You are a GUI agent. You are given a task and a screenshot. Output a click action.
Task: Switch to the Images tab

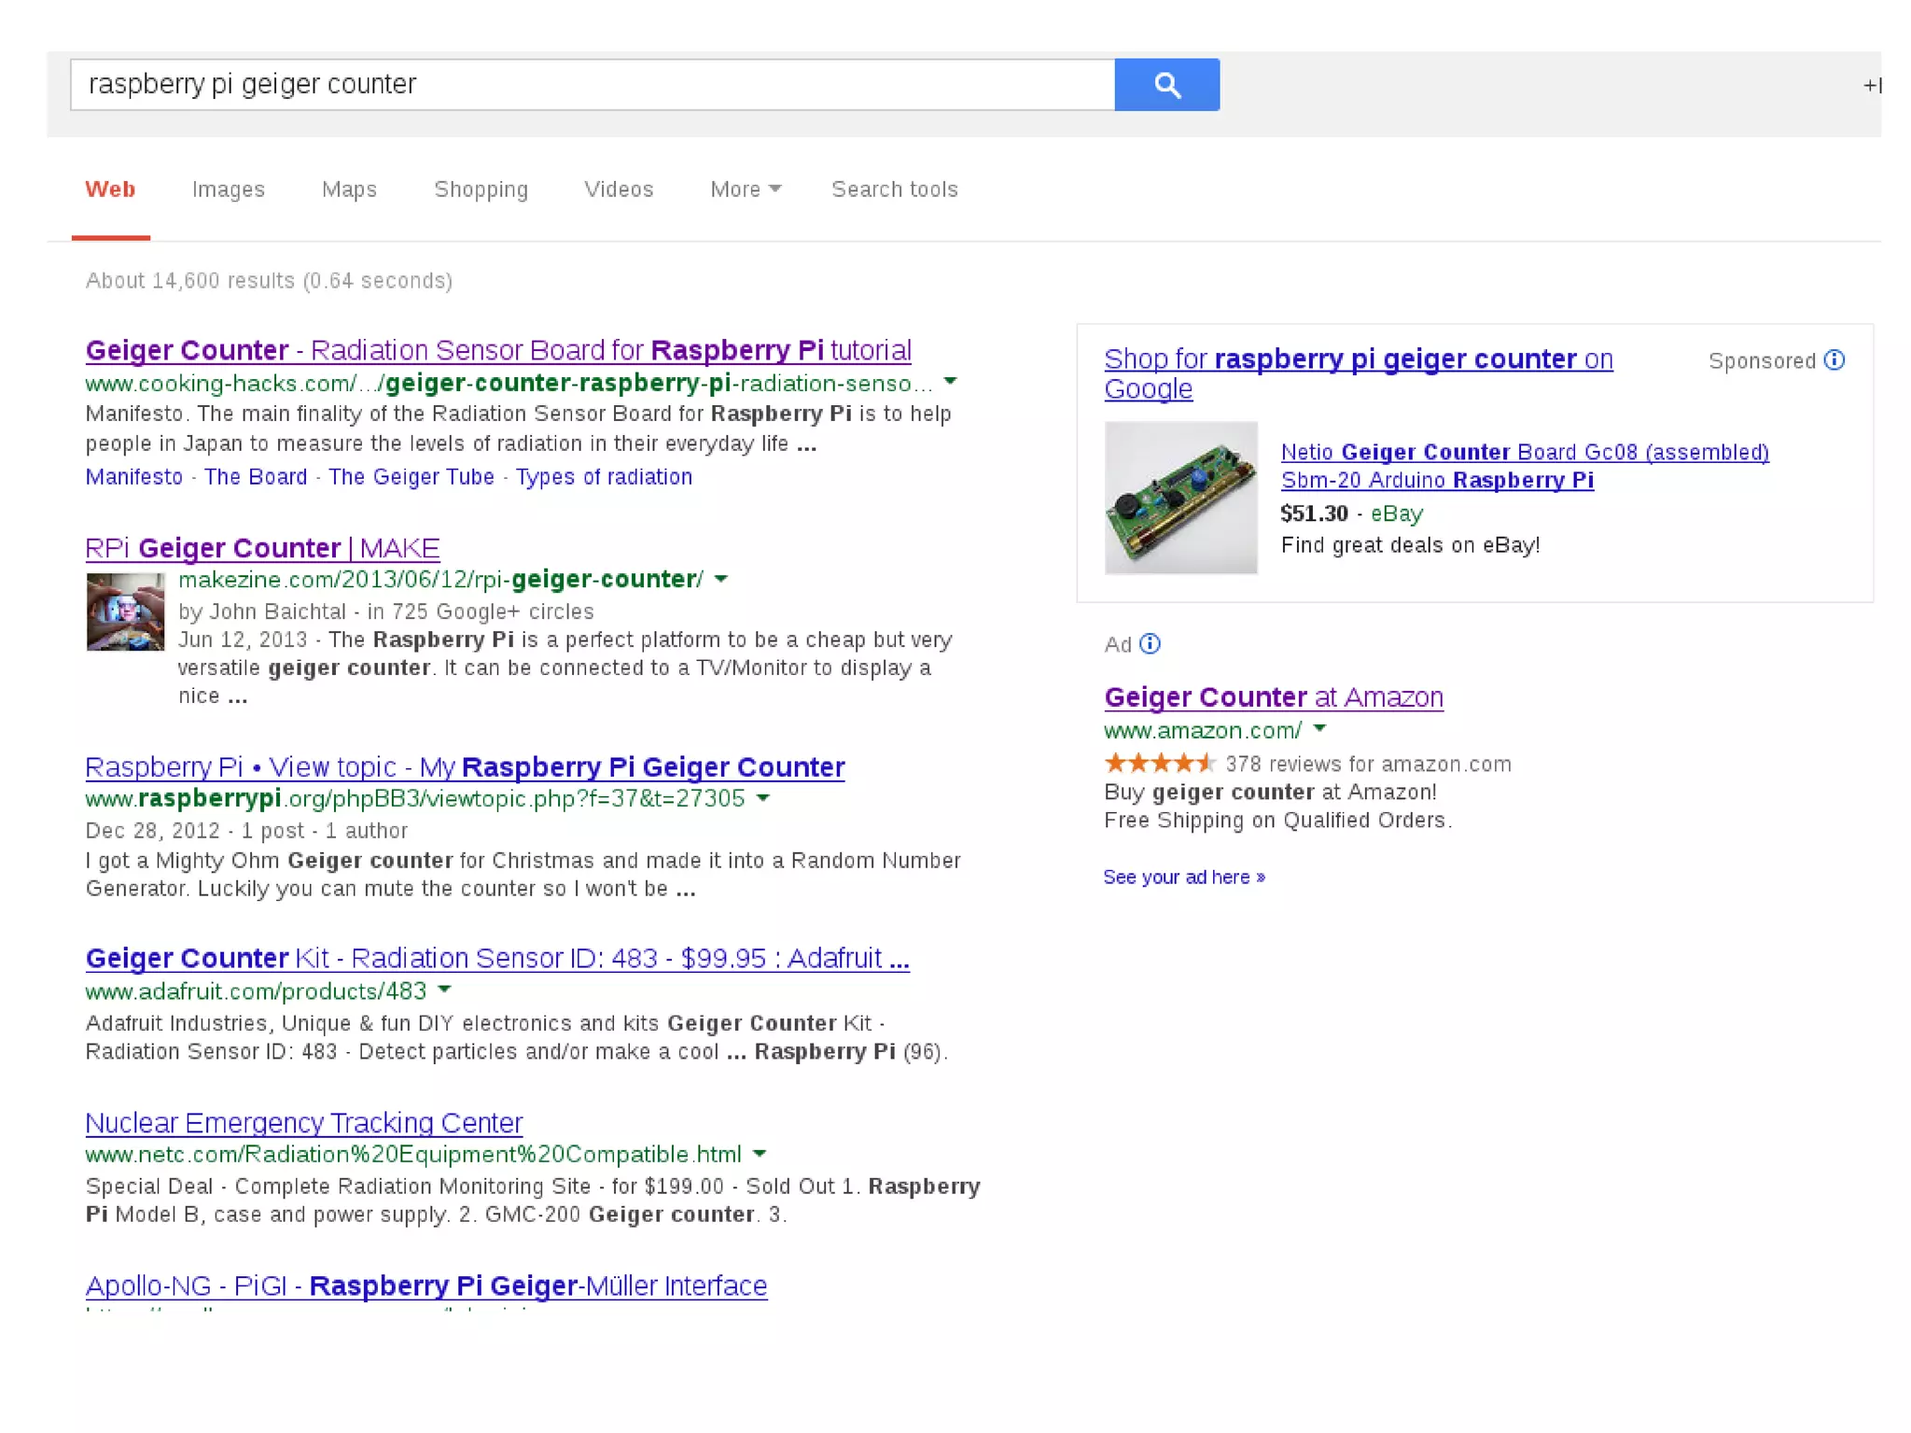228,190
